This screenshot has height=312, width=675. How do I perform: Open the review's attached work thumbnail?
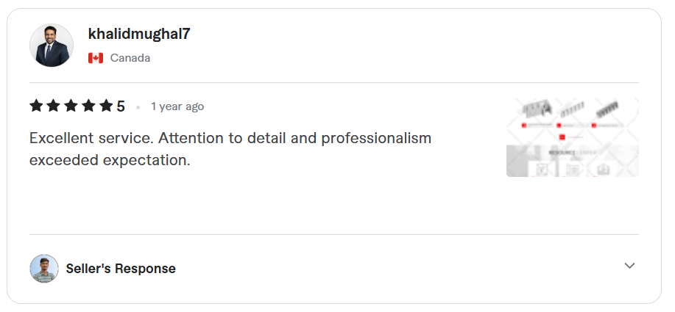pos(572,137)
